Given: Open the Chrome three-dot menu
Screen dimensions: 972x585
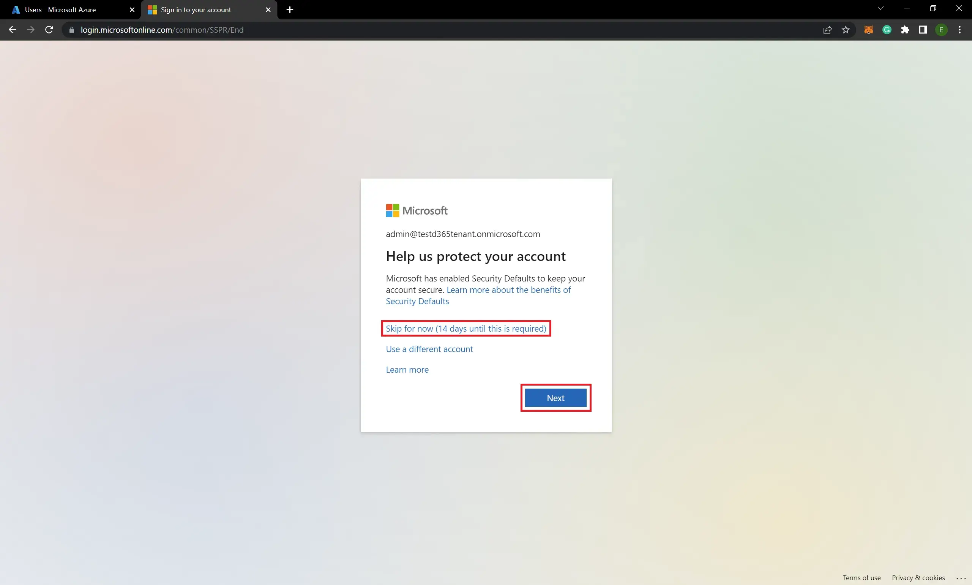Looking at the screenshot, I should pyautogui.click(x=960, y=30).
